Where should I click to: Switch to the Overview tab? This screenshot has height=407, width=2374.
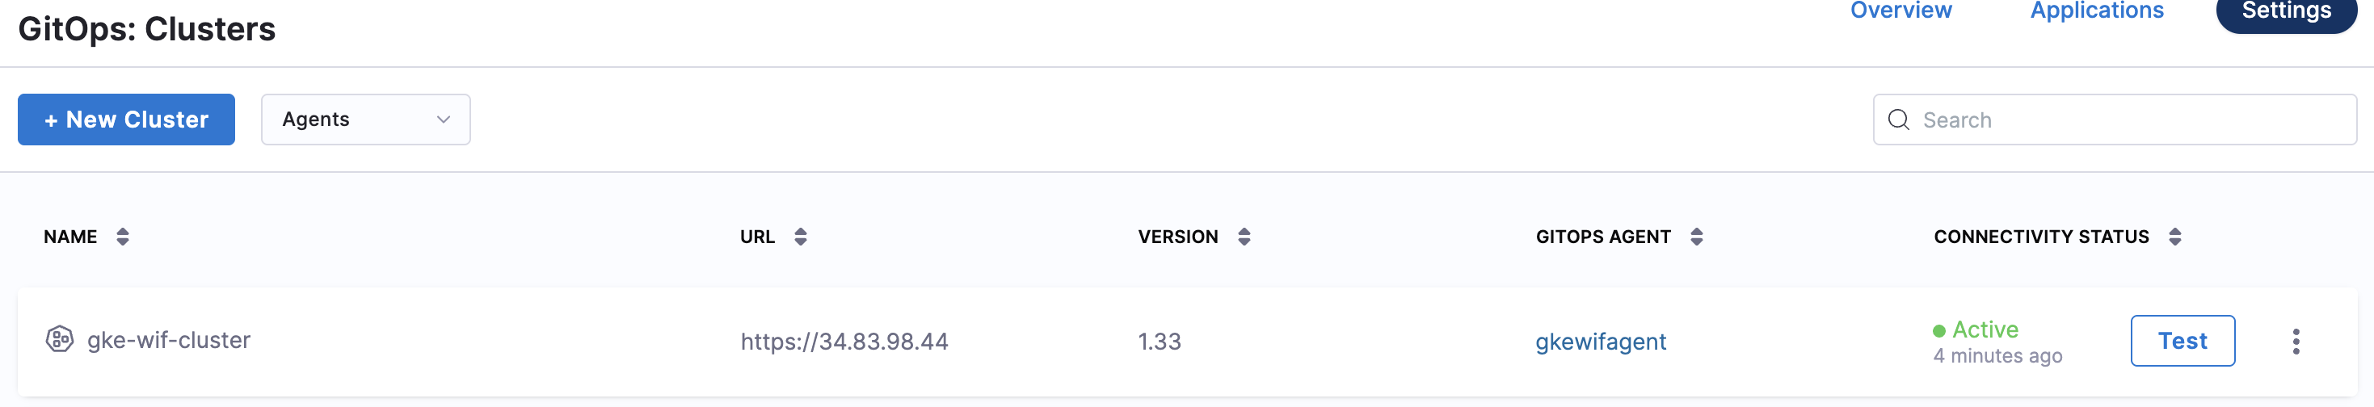coord(1900,11)
